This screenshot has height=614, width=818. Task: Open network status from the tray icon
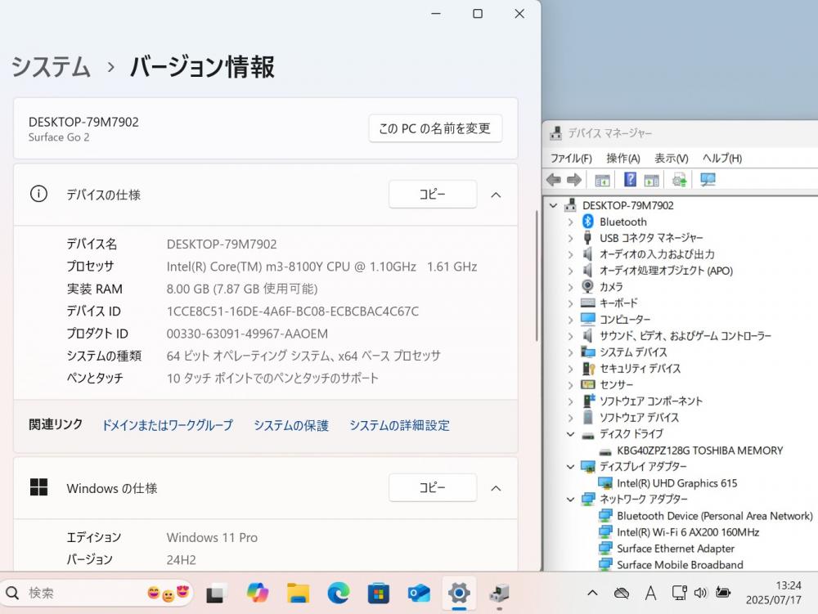[x=679, y=593]
